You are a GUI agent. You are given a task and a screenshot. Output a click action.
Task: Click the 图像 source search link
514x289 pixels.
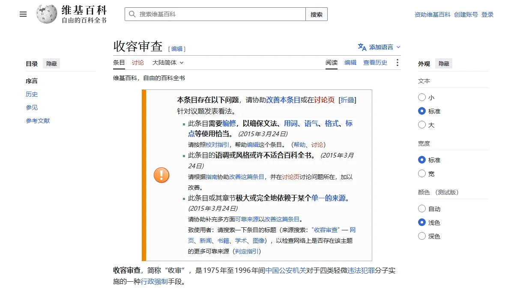(x=259, y=241)
